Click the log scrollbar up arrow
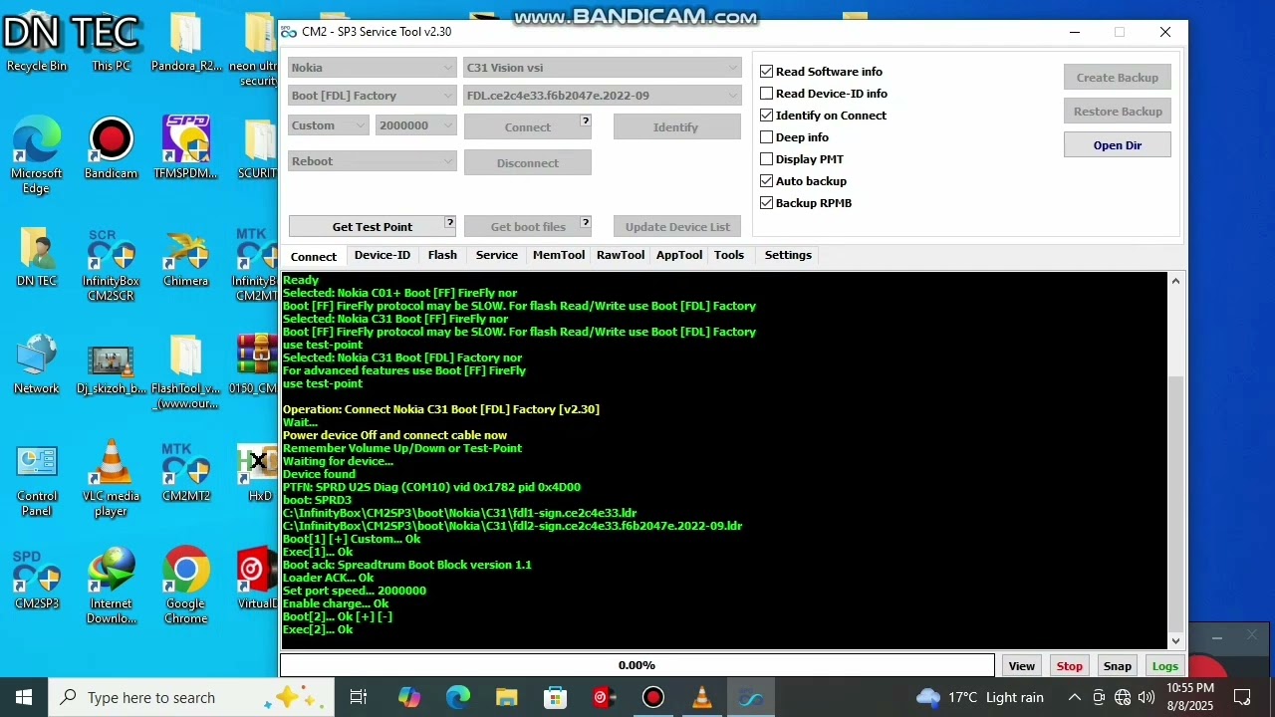Screen dimensions: 1275x717 click(1176, 281)
